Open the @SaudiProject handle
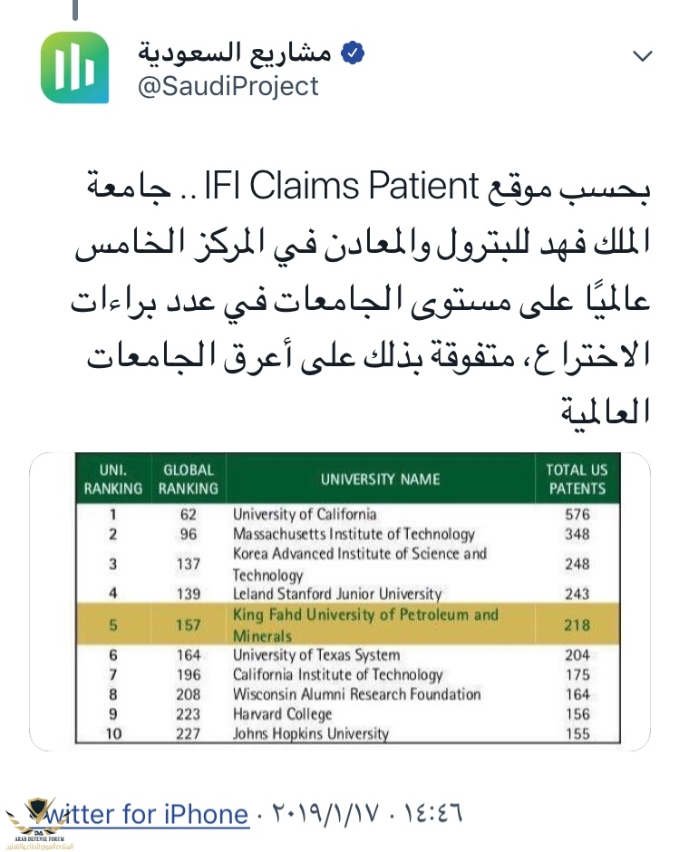The height and width of the screenshot is (852, 679). 227,86
